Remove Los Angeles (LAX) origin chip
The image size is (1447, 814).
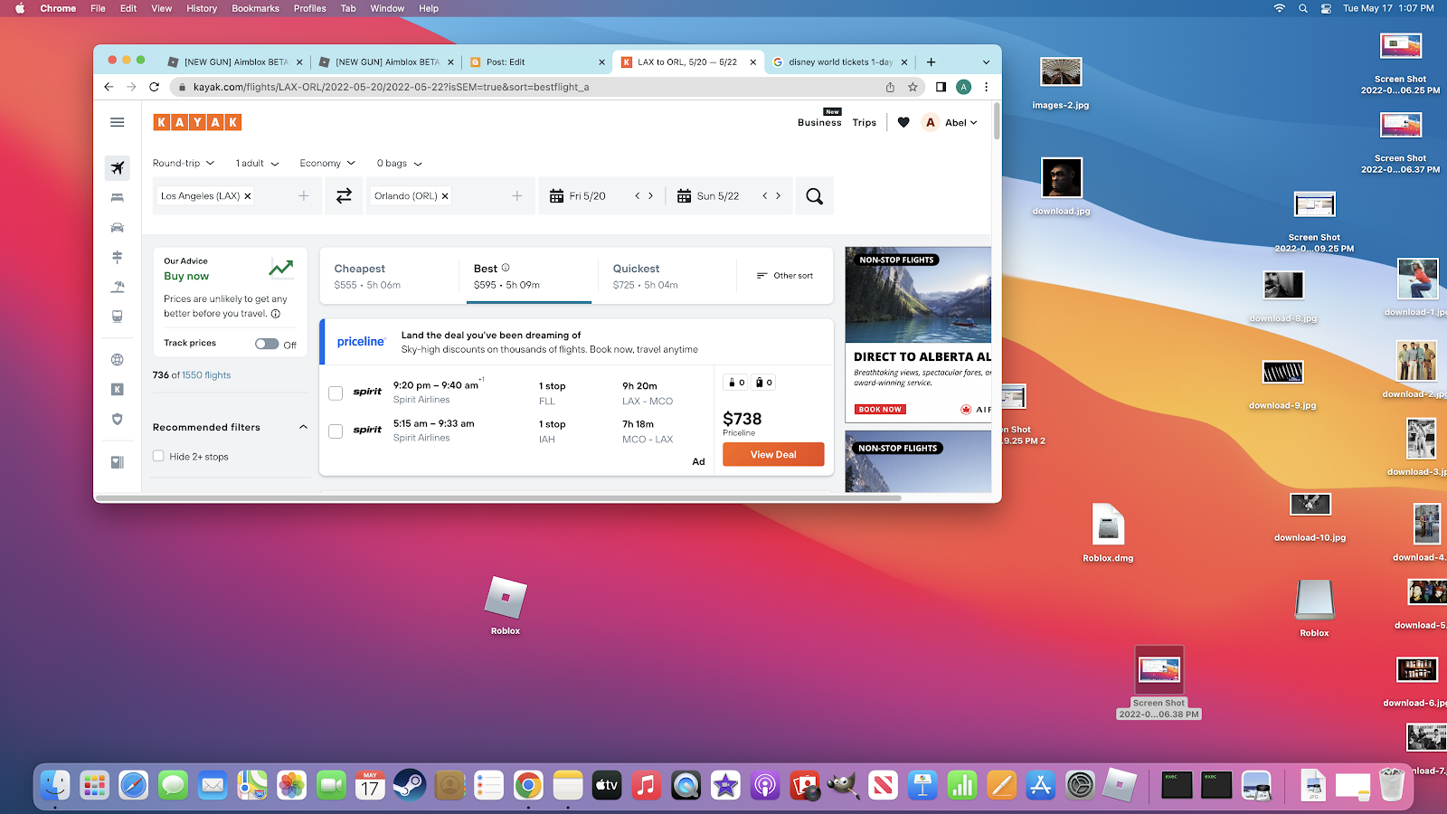pos(248,196)
